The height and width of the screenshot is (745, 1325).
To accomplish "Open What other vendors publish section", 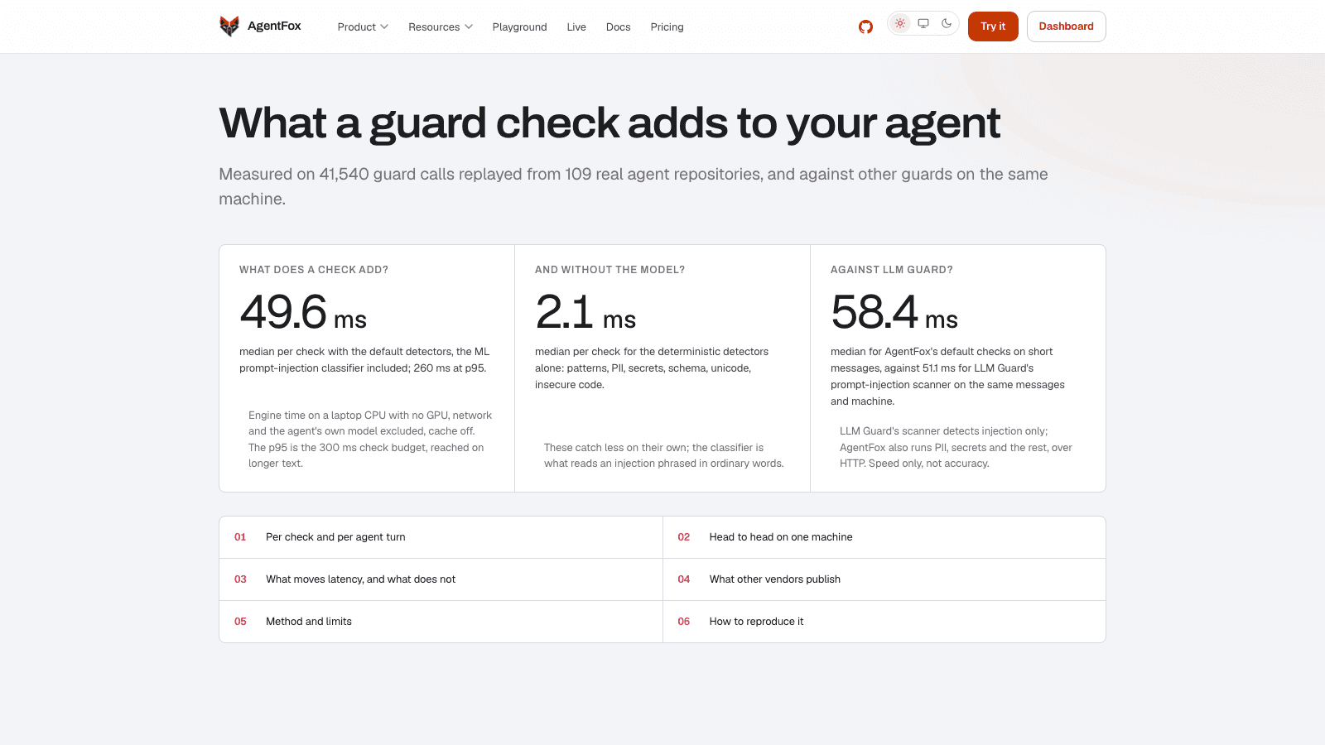I will (x=884, y=579).
